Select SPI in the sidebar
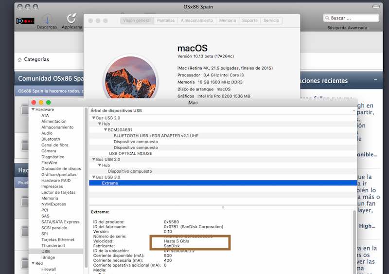 pyautogui.click(x=44, y=234)
